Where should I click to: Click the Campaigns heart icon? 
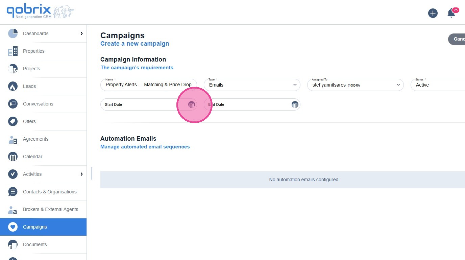tap(13, 227)
